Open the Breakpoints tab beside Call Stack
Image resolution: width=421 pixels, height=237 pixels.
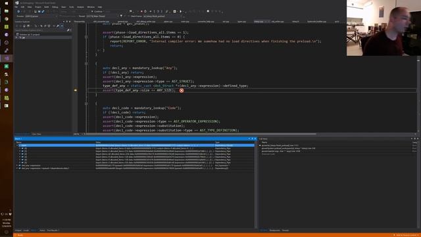(275, 230)
